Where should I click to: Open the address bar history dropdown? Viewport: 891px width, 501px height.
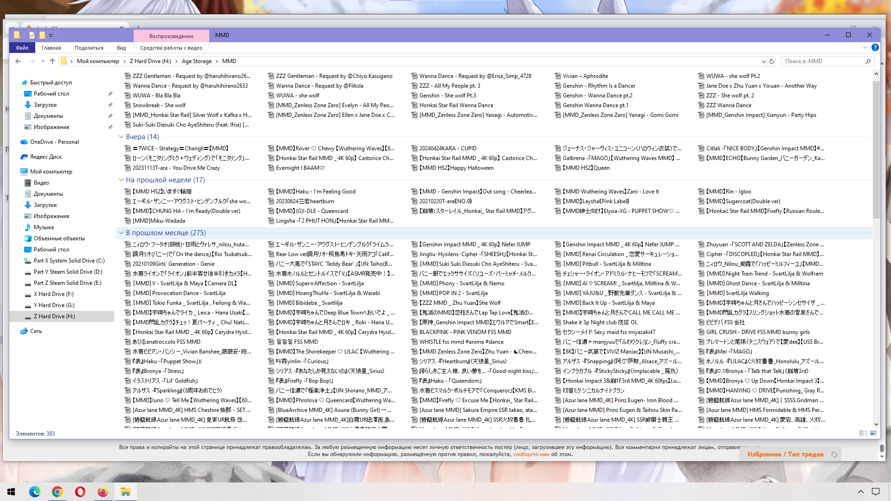click(763, 61)
